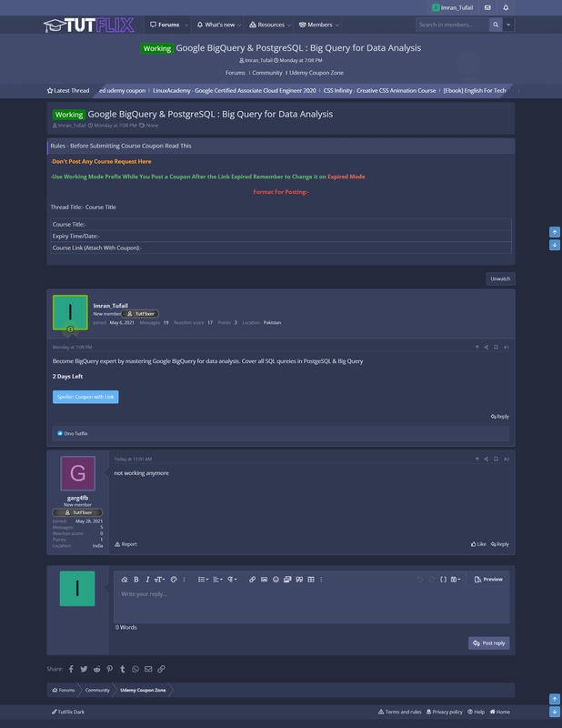562x728 pixels.
Task: Click the search magnifier button
Action: pyautogui.click(x=496, y=25)
